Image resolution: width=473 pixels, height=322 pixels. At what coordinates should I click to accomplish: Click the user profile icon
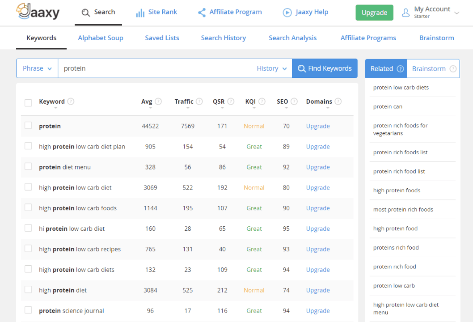click(406, 13)
